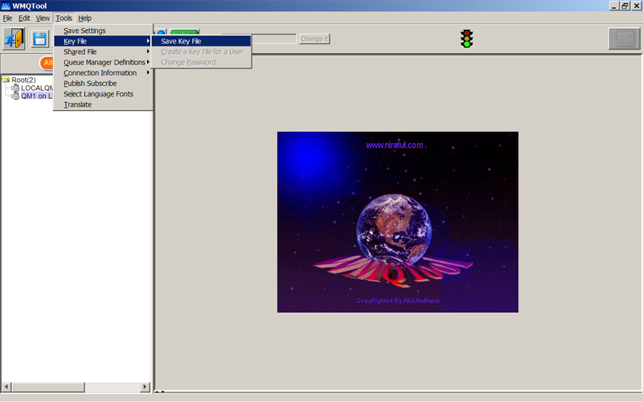
Task: Click the splash image globe
Action: pyautogui.click(x=394, y=229)
